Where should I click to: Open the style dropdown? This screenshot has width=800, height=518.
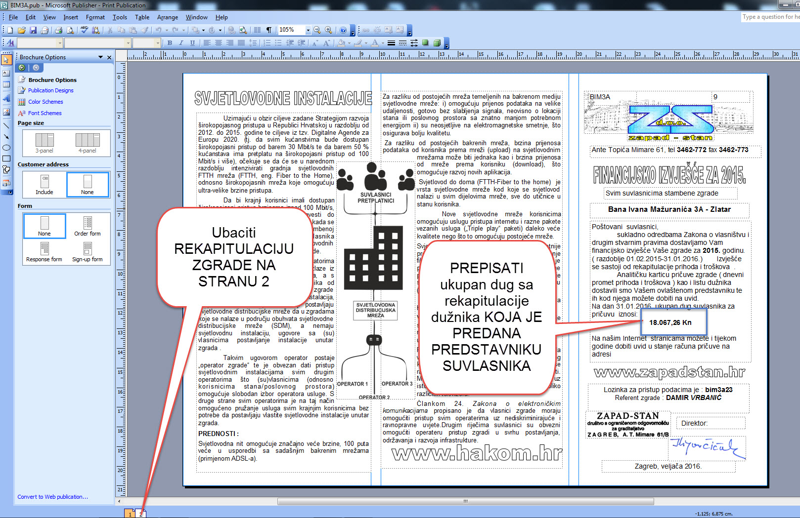(x=60, y=43)
